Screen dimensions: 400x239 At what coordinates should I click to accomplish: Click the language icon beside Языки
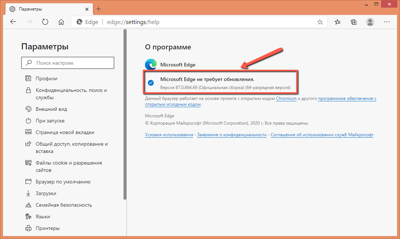[x=28, y=216]
